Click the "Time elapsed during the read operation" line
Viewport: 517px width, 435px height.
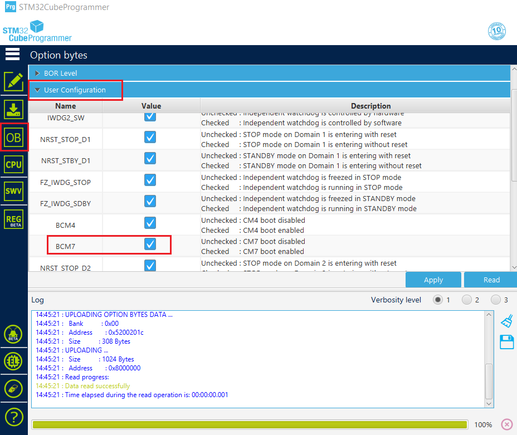pos(132,395)
